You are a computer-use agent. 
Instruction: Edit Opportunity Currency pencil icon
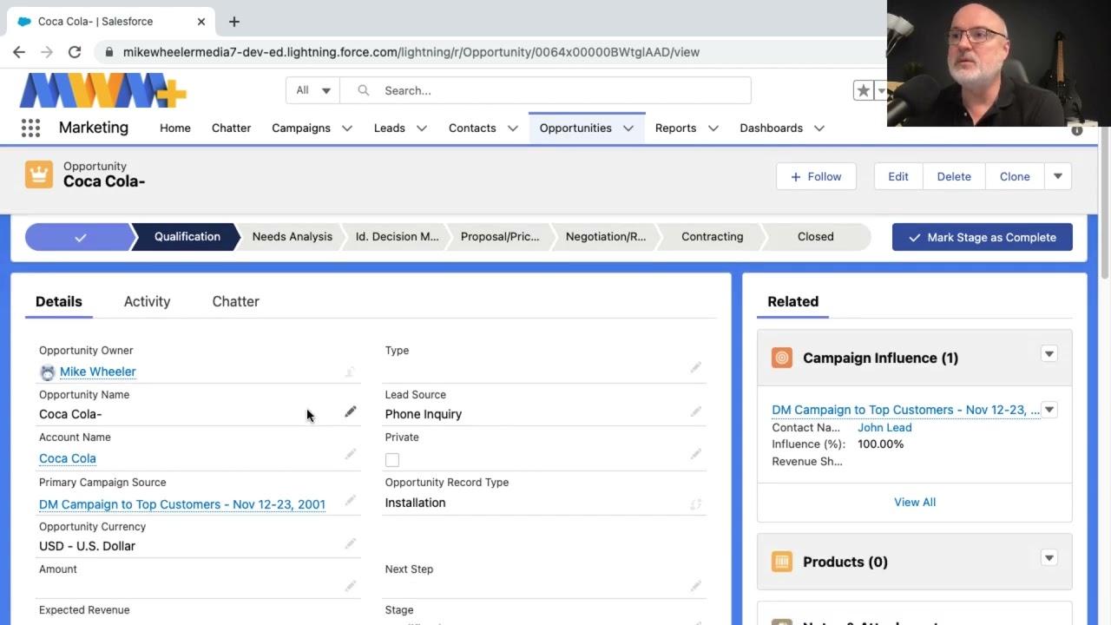point(351,543)
